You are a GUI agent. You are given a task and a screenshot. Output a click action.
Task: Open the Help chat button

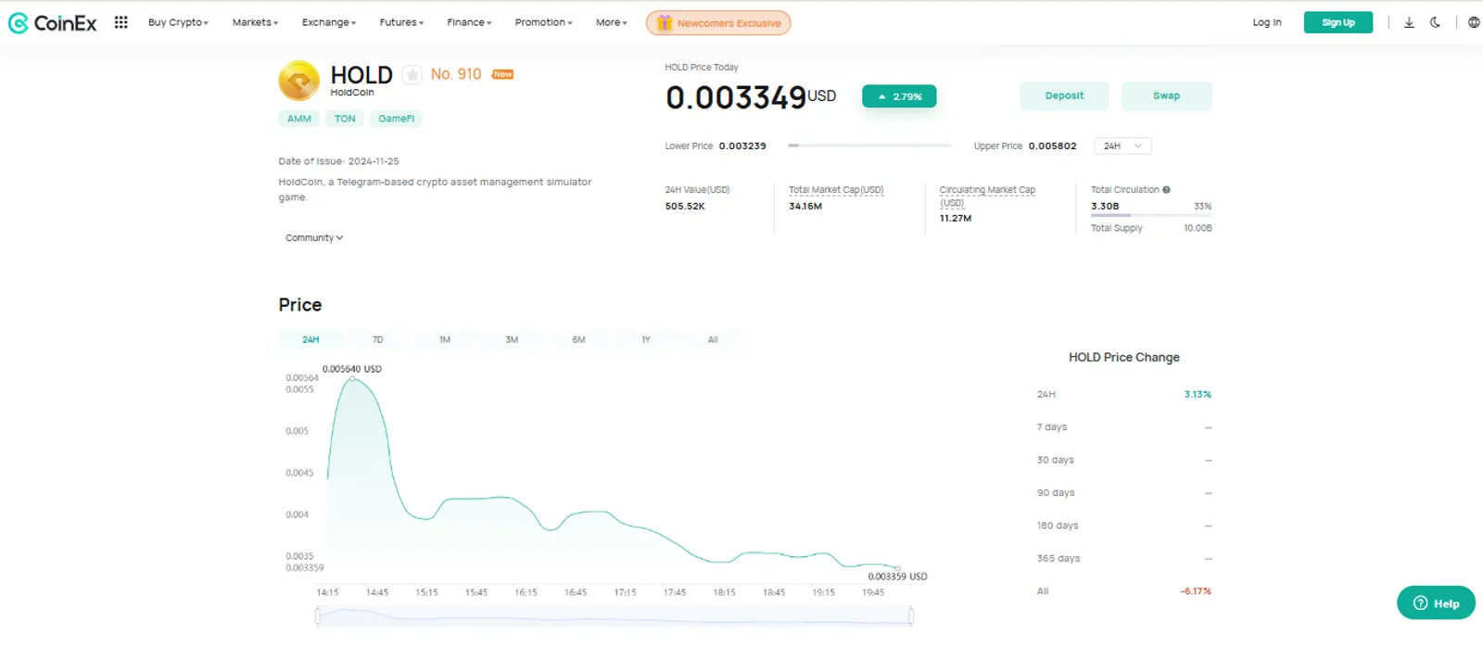pos(1436,603)
